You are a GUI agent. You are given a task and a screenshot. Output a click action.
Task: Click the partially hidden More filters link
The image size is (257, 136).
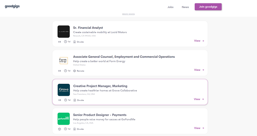128,14
